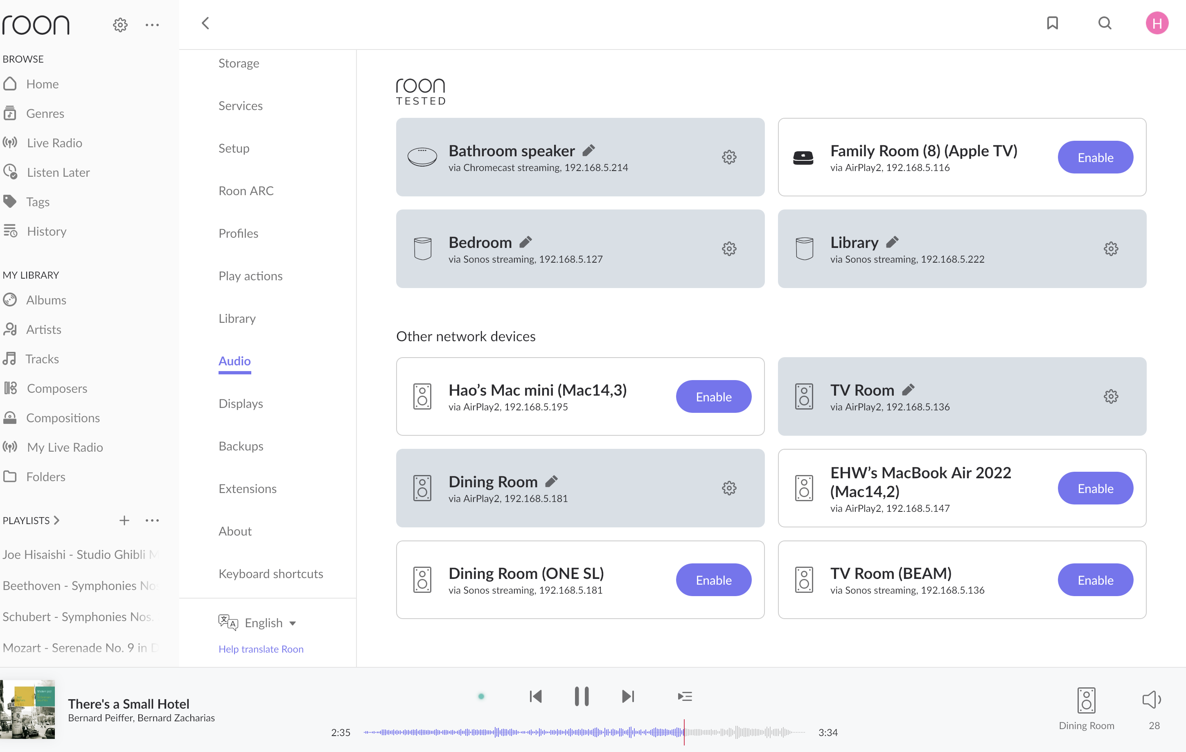Rename TV Room using pencil icon
The image size is (1186, 752).
(908, 390)
